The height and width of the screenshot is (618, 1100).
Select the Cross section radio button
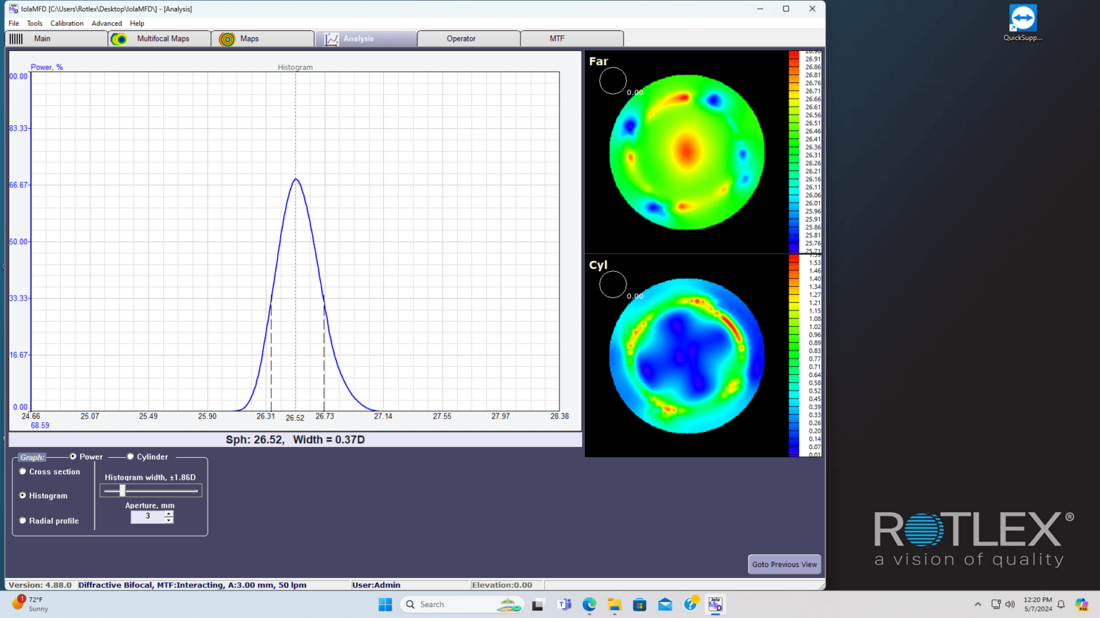pyautogui.click(x=23, y=471)
